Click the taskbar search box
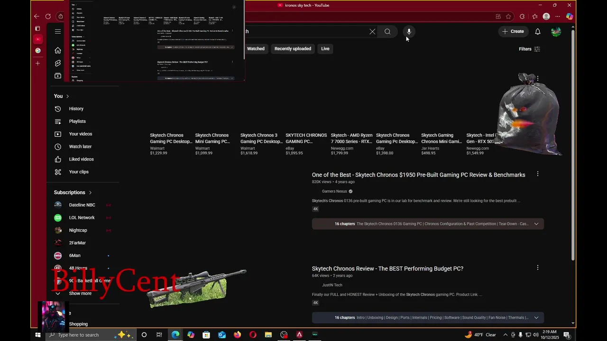 (90, 335)
